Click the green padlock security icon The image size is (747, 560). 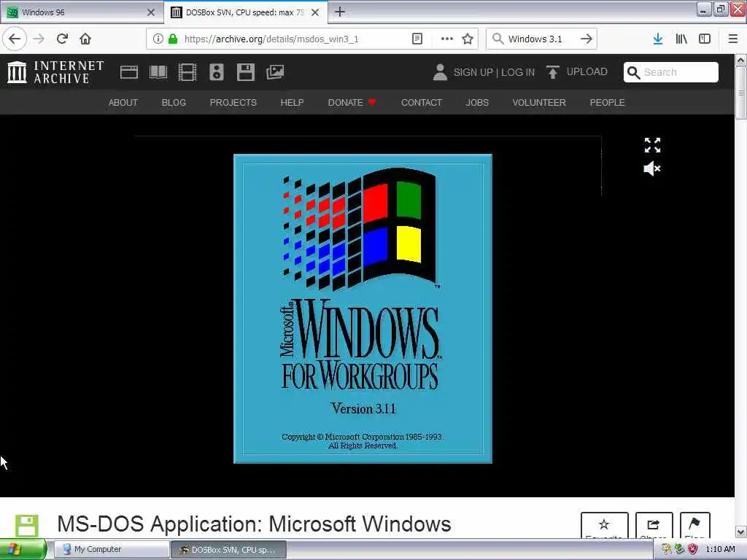(173, 39)
